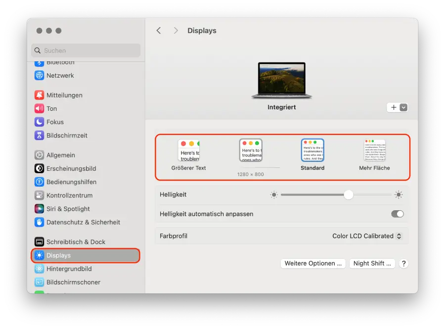Click the Siri & Spotlight icon
The image size is (445, 329).
(x=39, y=209)
